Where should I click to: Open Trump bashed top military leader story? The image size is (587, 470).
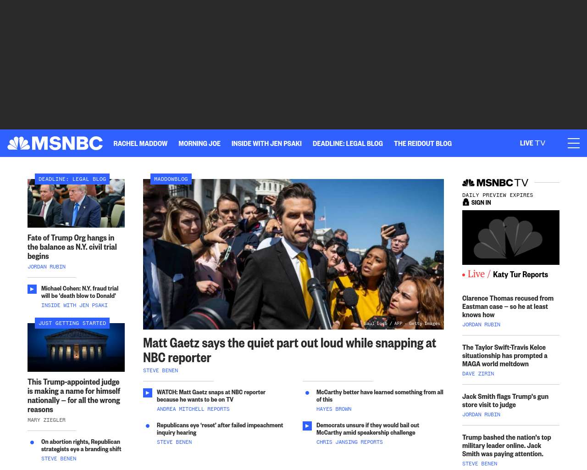(506, 446)
